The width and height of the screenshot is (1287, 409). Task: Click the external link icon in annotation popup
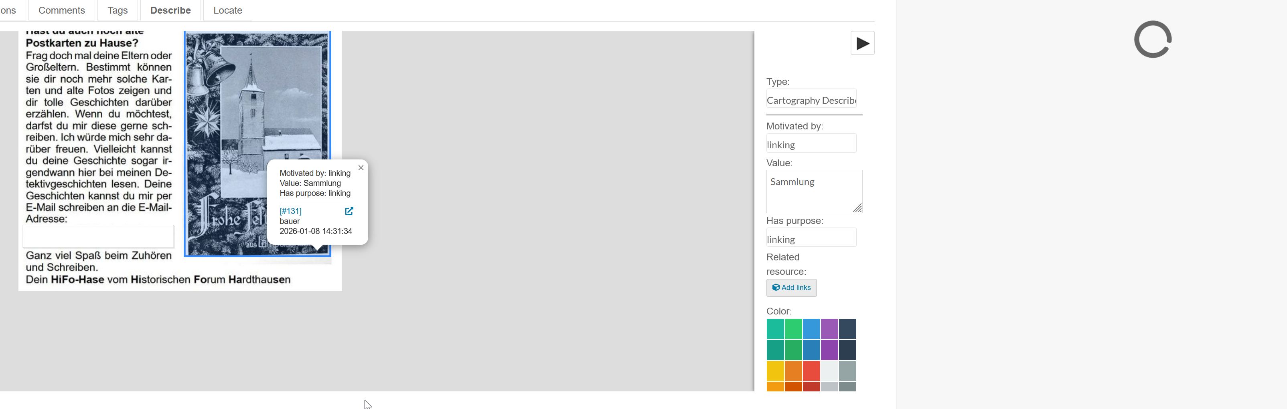(x=349, y=211)
